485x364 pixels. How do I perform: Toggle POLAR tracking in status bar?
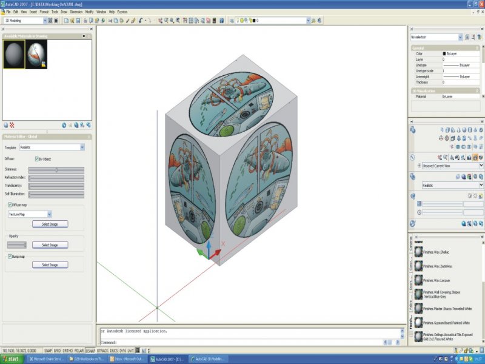click(79, 351)
